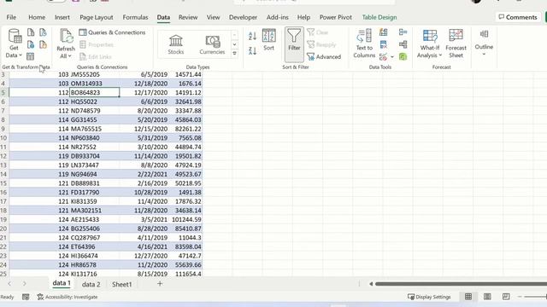Select cell containing HR86578

coord(95,265)
